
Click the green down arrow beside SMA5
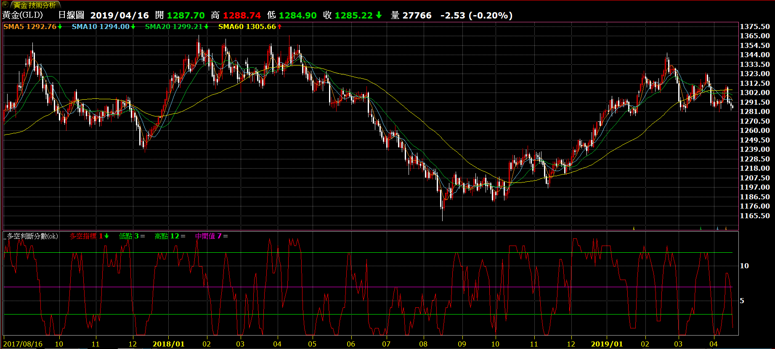coord(60,27)
